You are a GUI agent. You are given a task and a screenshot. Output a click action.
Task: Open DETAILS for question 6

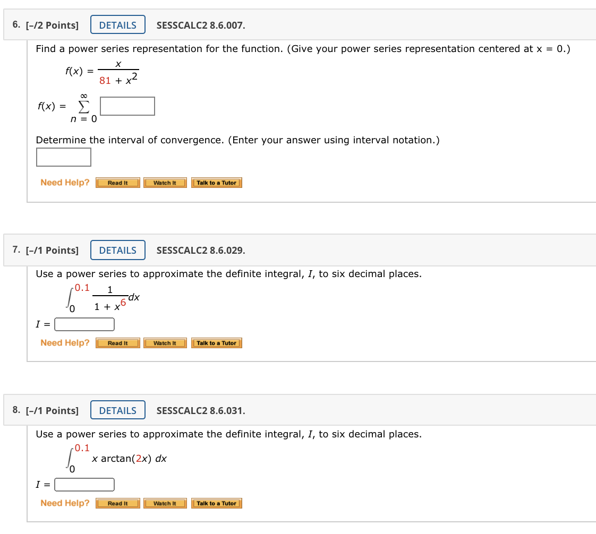click(118, 25)
